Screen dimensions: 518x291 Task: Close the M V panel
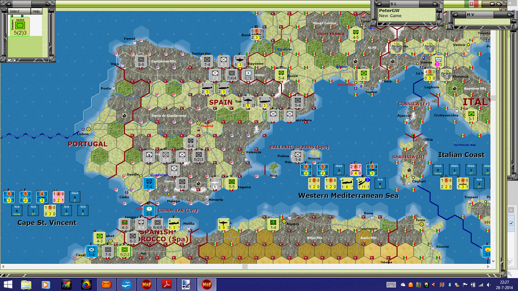(509, 15)
